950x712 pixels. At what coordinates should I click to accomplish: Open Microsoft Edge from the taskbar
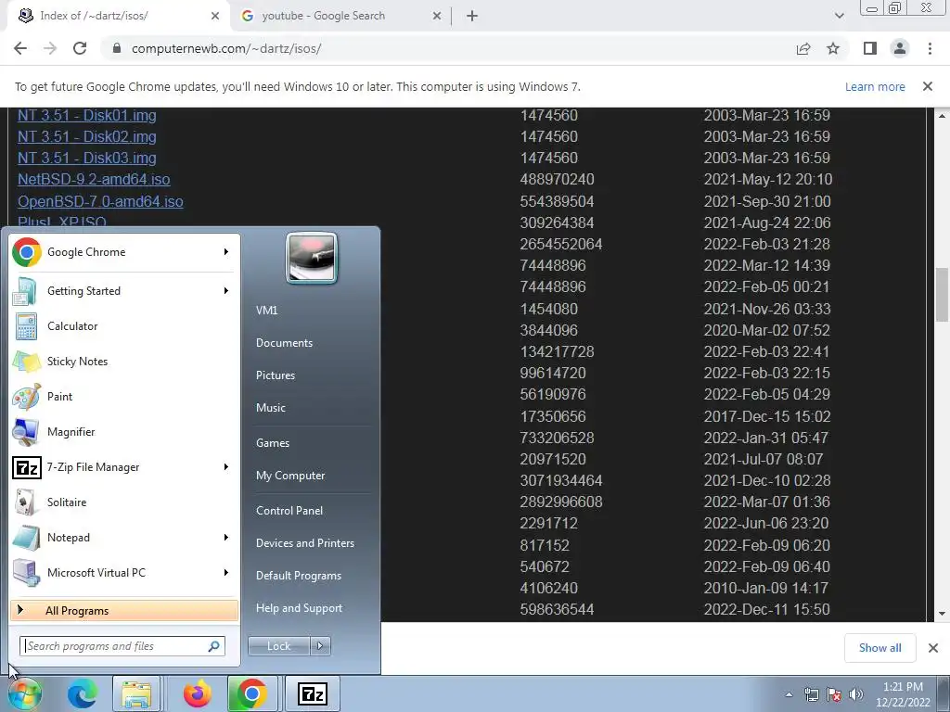click(x=83, y=693)
